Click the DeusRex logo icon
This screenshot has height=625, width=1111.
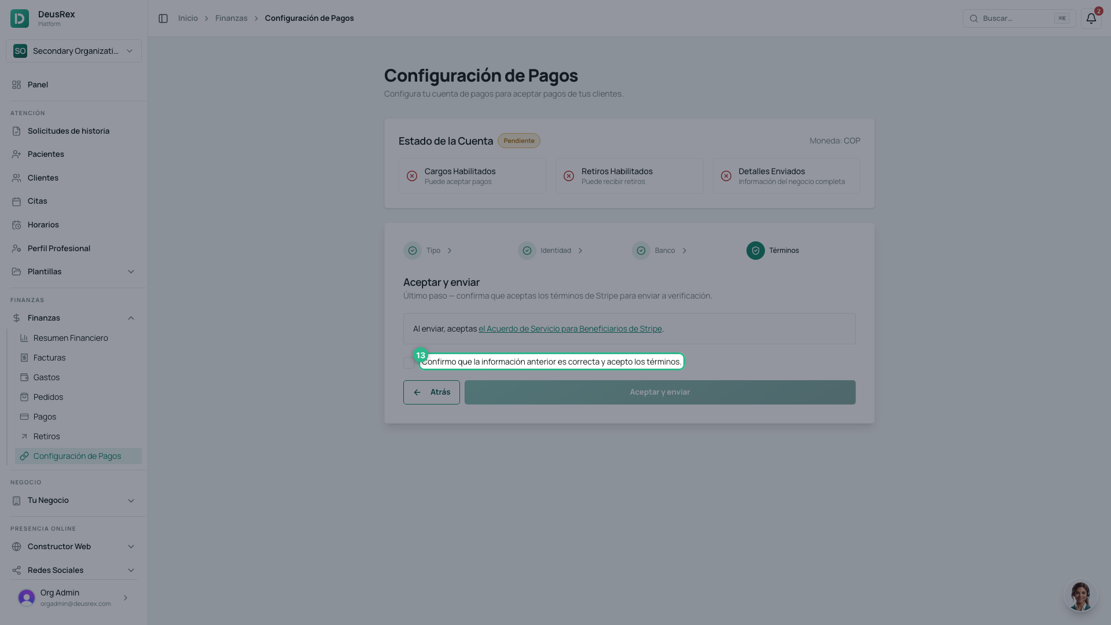[20, 19]
